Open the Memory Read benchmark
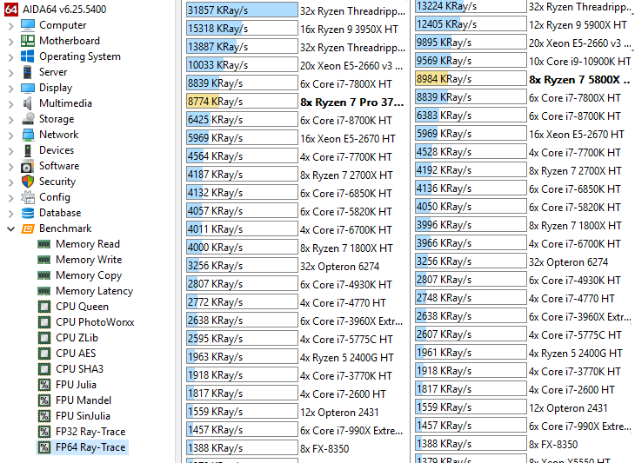 pyautogui.click(x=88, y=244)
